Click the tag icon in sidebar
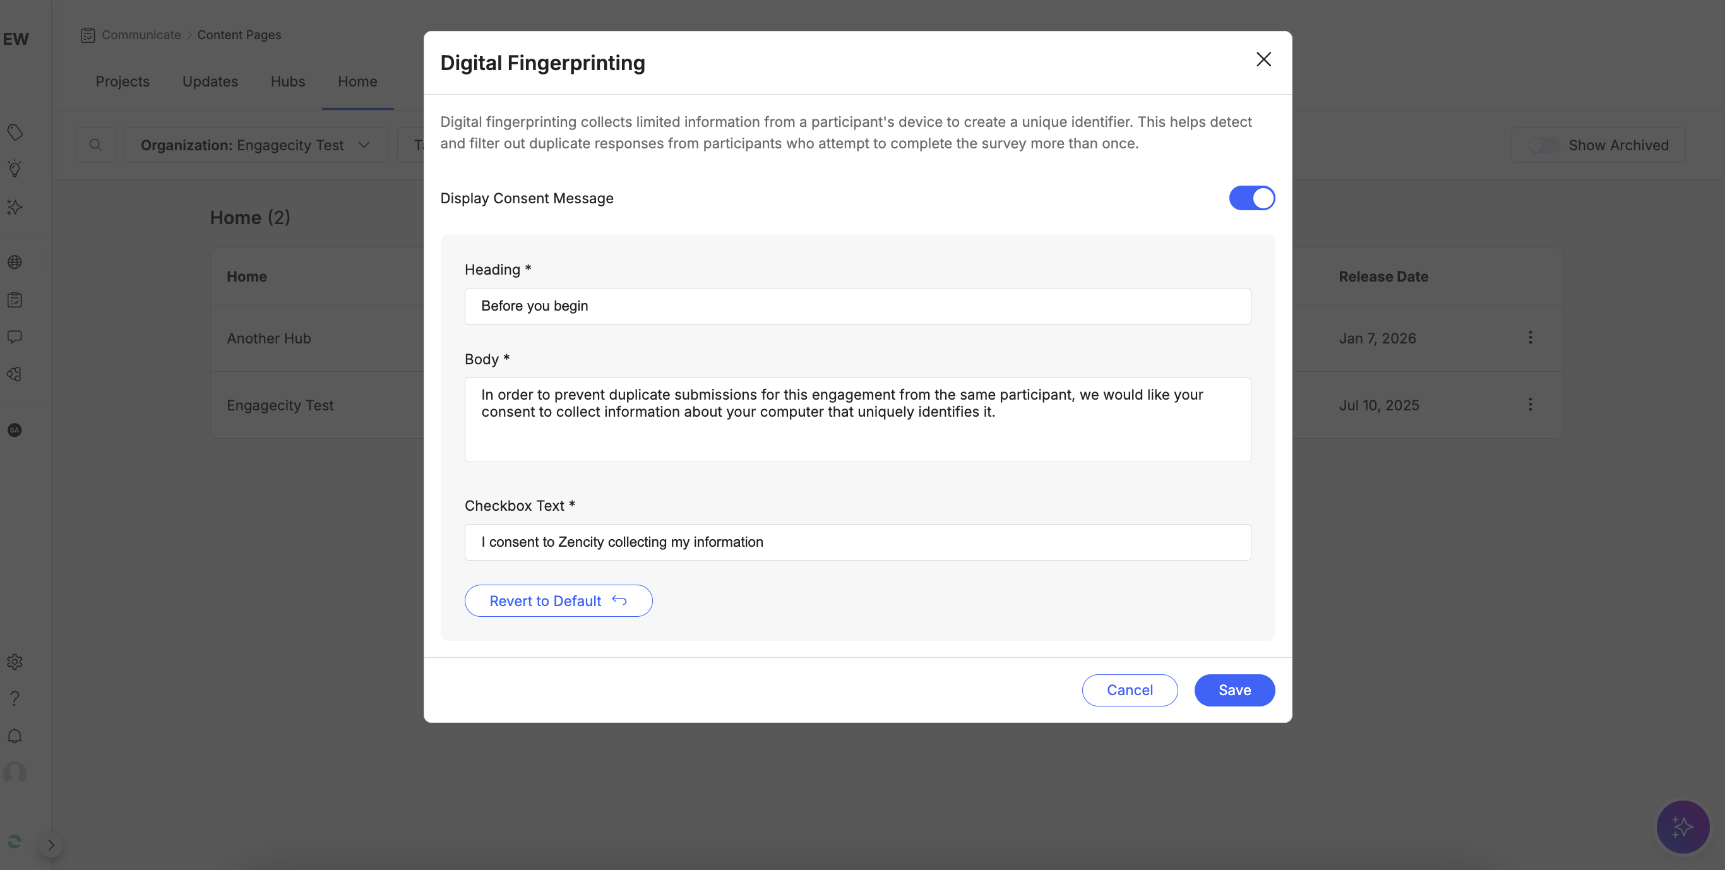 (x=15, y=132)
